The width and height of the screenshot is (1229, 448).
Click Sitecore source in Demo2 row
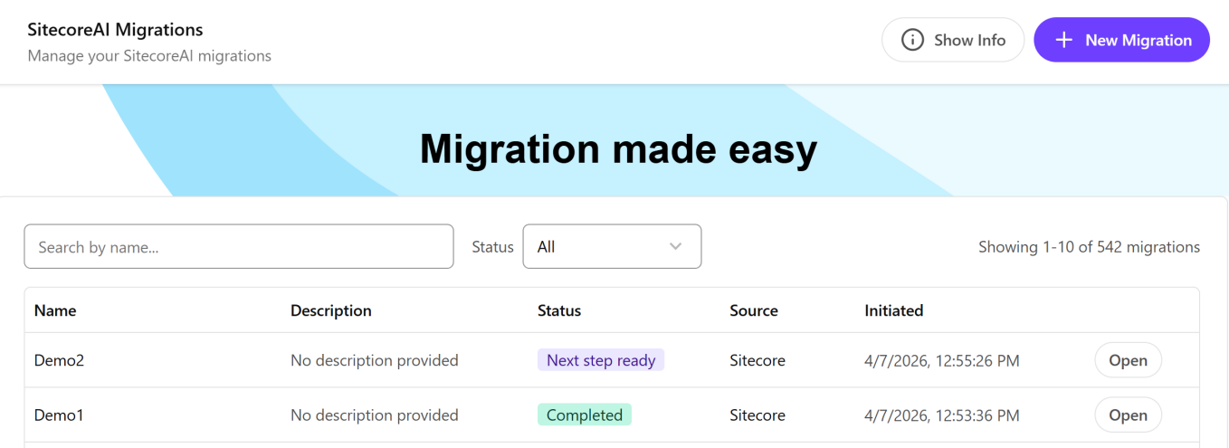point(757,360)
